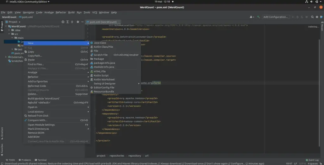Open Project panel options gear
This screenshot has width=324, height=165.
pos(78,22)
